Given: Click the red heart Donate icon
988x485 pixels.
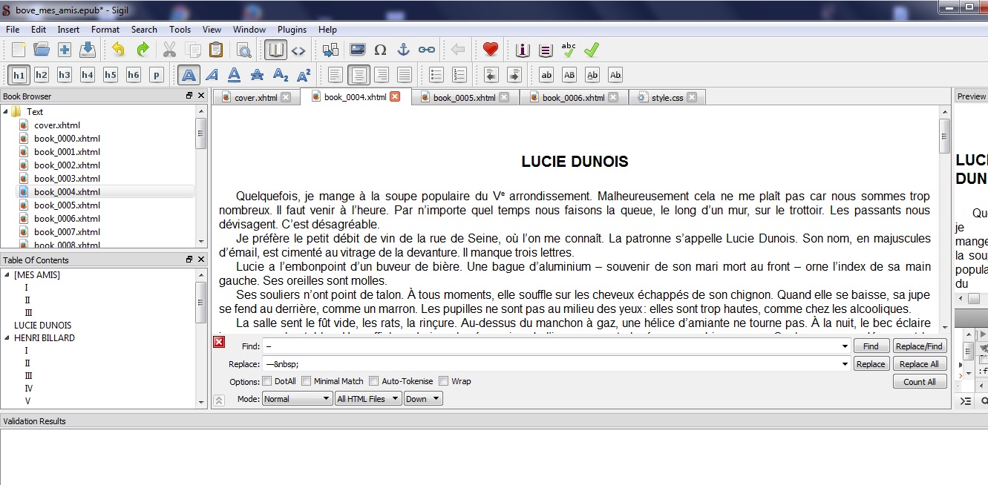Looking at the screenshot, I should pyautogui.click(x=490, y=50).
